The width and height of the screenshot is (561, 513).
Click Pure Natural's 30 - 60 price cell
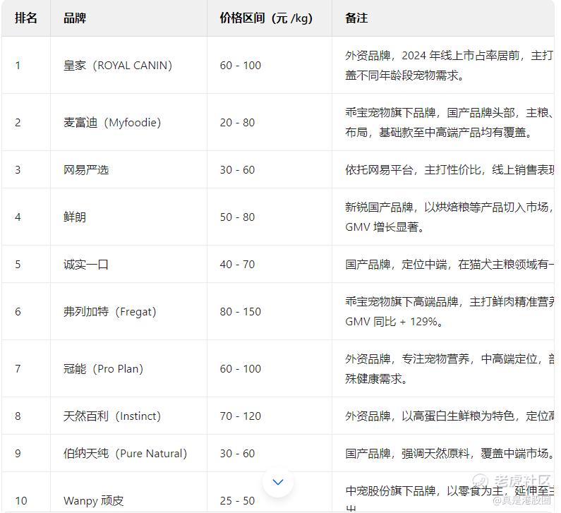click(x=237, y=453)
